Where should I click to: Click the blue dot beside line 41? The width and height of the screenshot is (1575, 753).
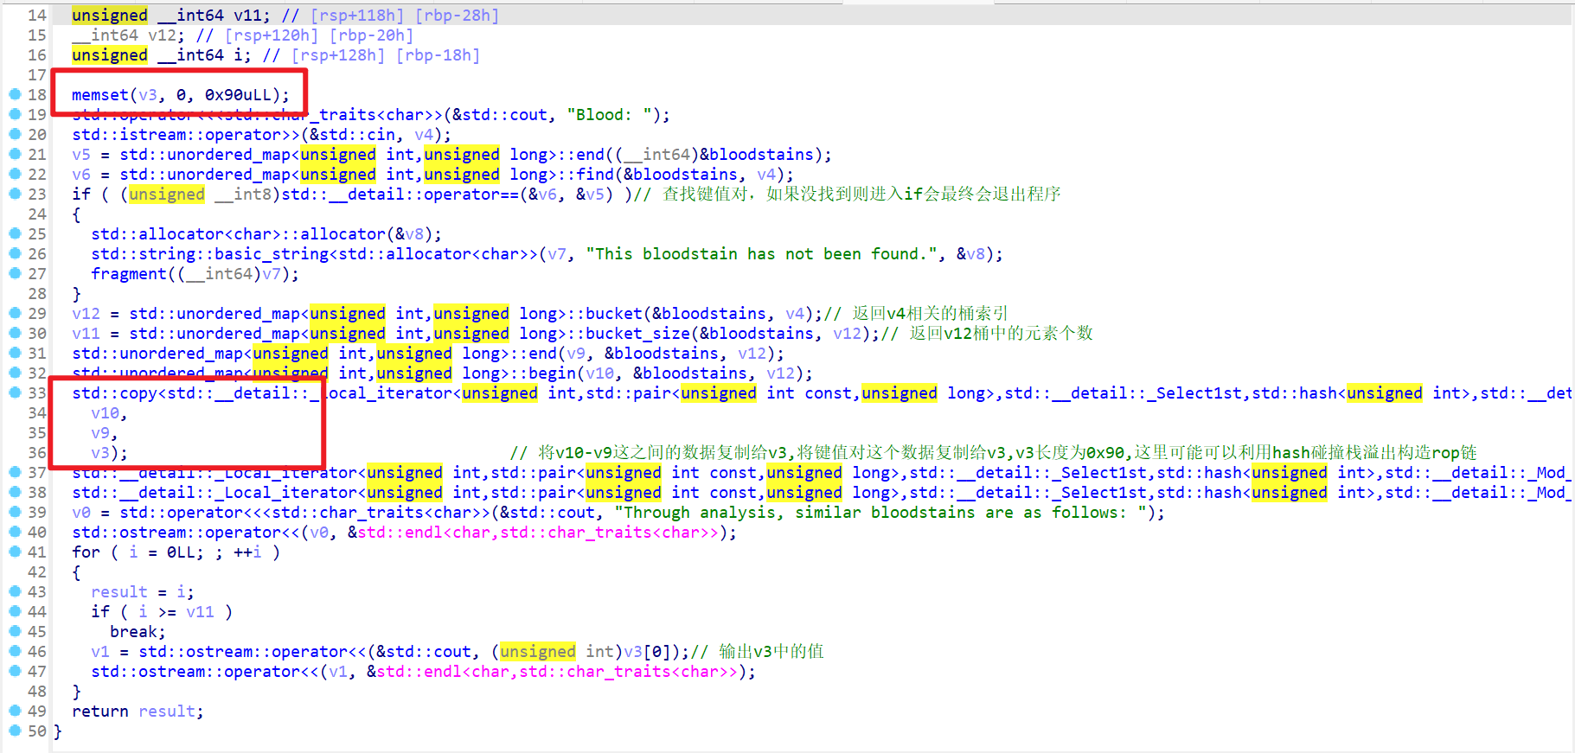(x=15, y=552)
